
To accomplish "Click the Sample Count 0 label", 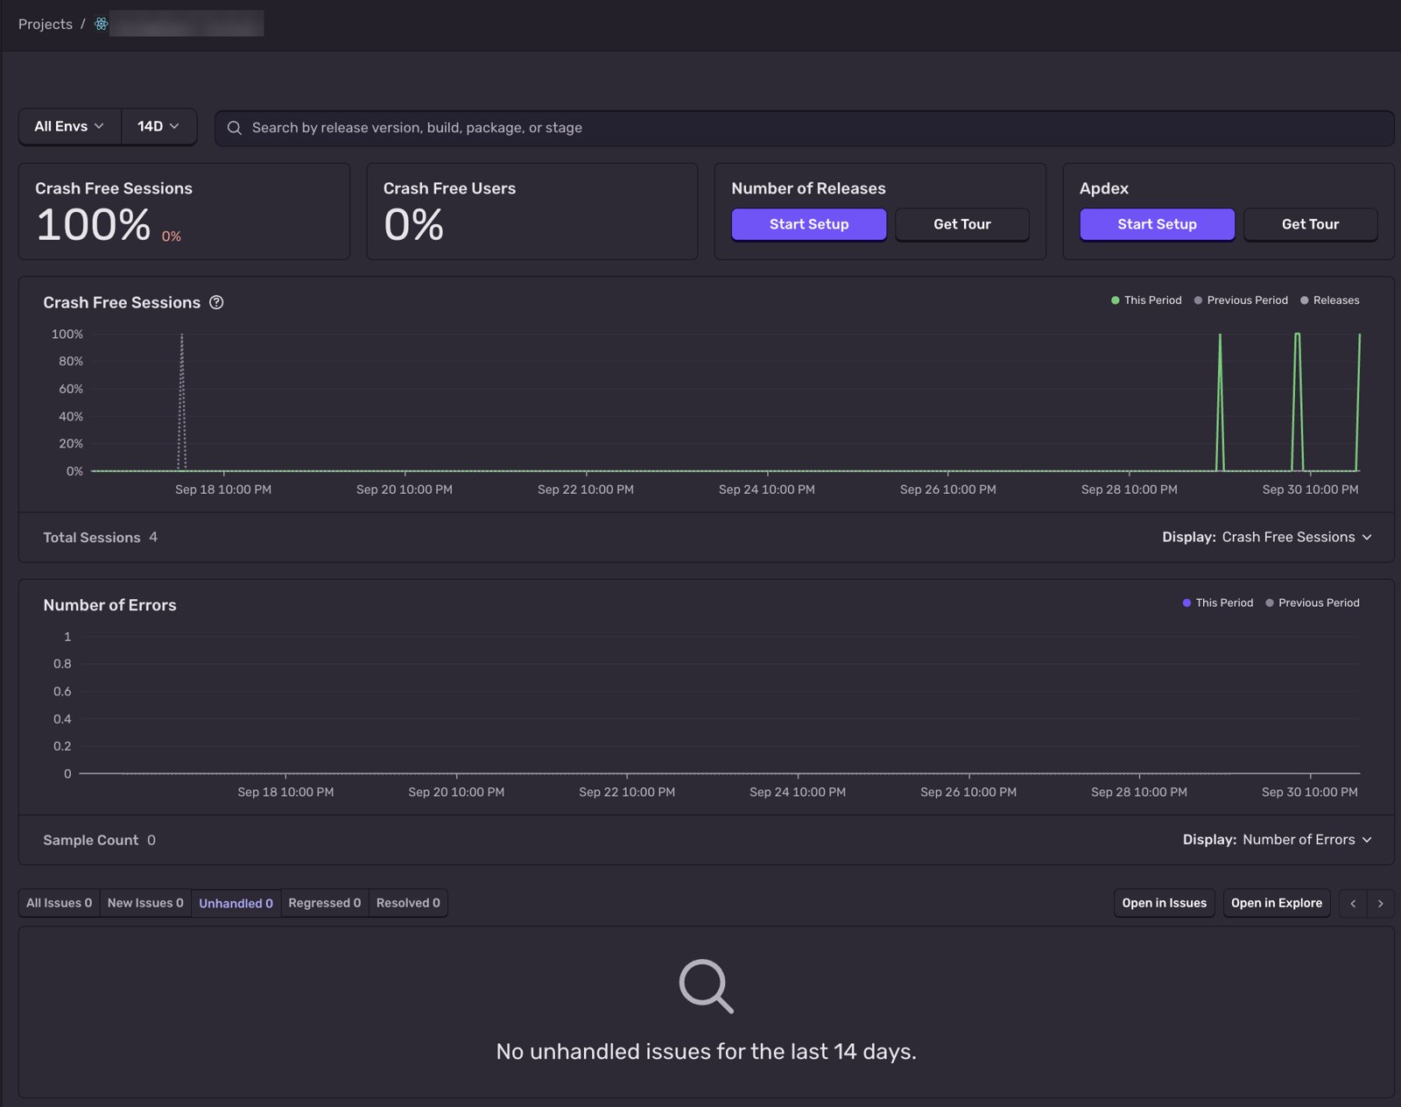I will tap(100, 840).
